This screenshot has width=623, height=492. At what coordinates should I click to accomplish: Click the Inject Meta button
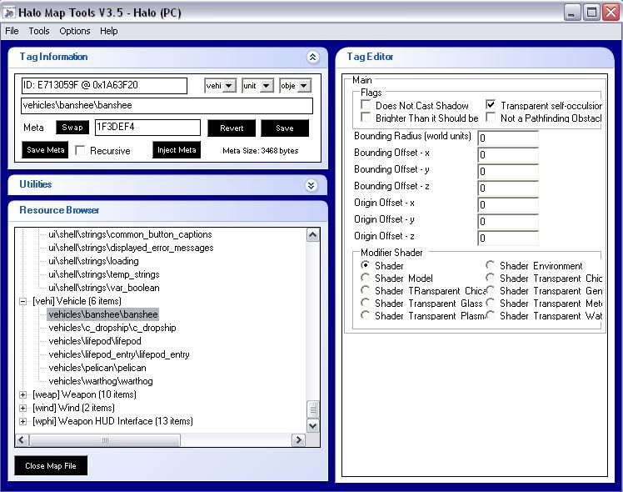point(177,150)
